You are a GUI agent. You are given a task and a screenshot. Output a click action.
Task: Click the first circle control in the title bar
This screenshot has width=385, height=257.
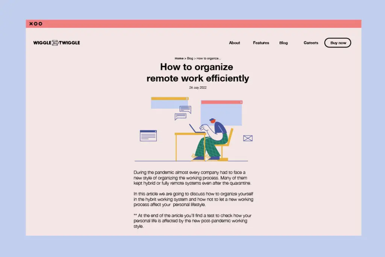tap(36, 24)
